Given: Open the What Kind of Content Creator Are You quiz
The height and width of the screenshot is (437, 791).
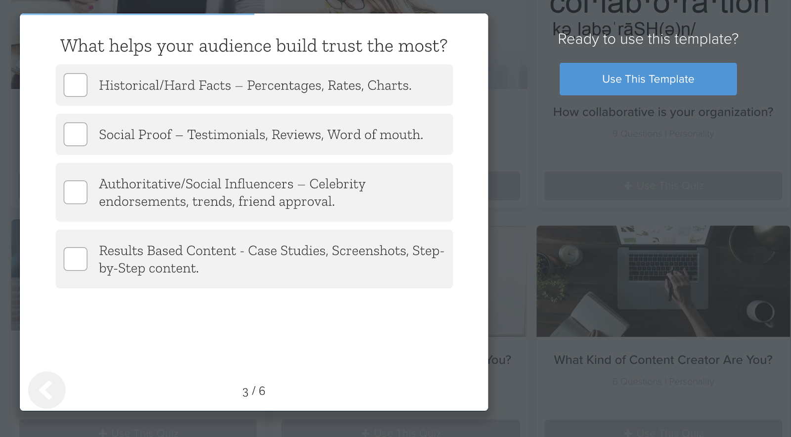Looking at the screenshot, I should tap(663, 360).
